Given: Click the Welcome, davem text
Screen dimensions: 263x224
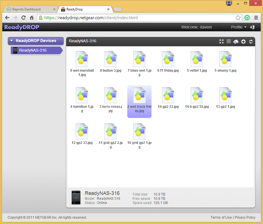Looking at the screenshot, I should click(197, 27).
